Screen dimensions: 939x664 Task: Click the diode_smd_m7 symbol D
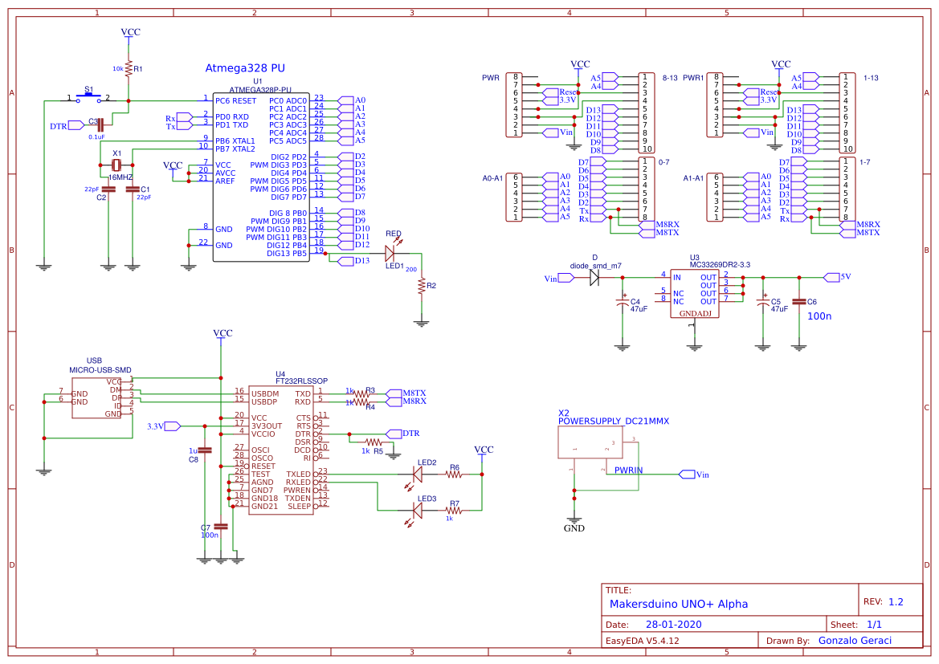[x=594, y=277]
